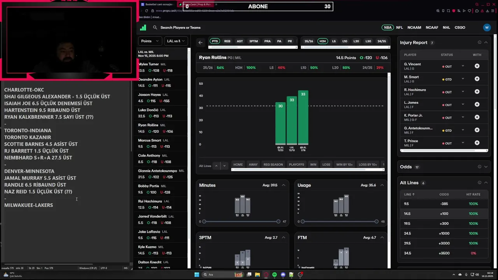
Task: Open Spotify from the taskbar
Action: pyautogui.click(x=274, y=275)
